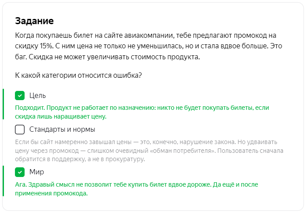Uncheck the green Цель checkbox
Viewport: 307px width, 213px height.
tap(20, 96)
